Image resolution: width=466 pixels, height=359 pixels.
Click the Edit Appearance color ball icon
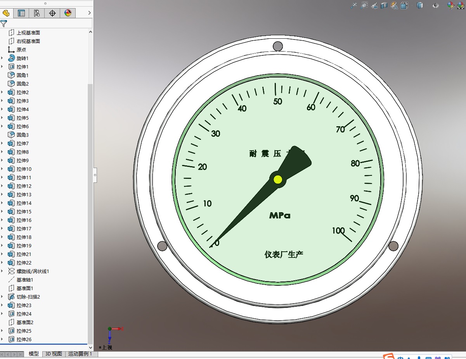(x=450, y=5)
